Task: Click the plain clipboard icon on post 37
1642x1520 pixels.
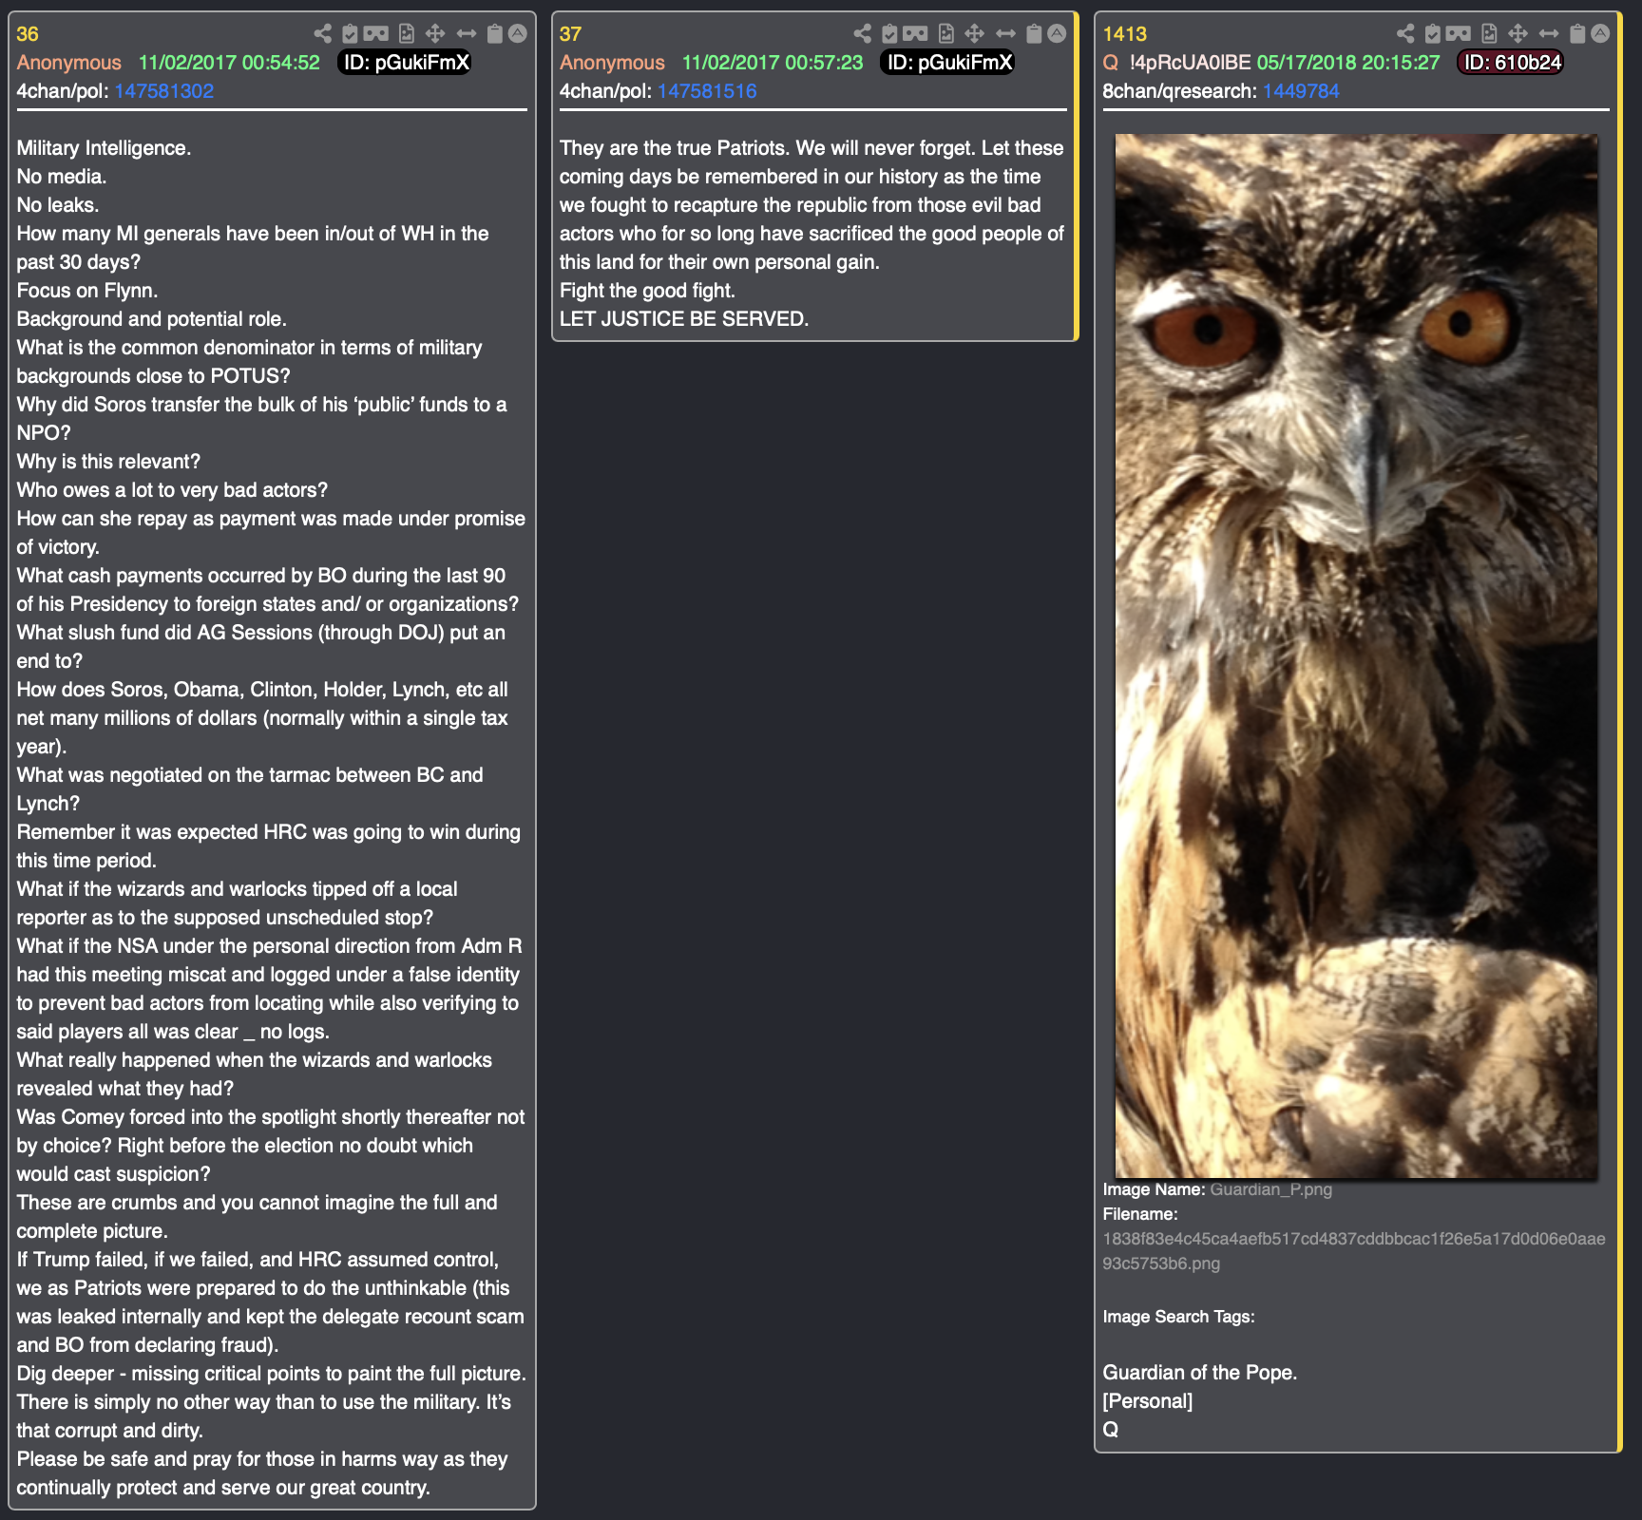Action: click(1034, 34)
